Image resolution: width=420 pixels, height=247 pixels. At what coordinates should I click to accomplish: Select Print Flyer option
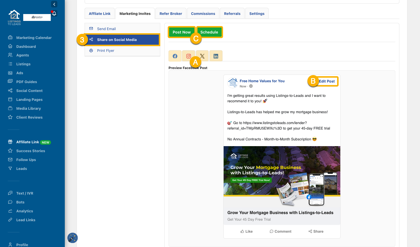pos(106,51)
